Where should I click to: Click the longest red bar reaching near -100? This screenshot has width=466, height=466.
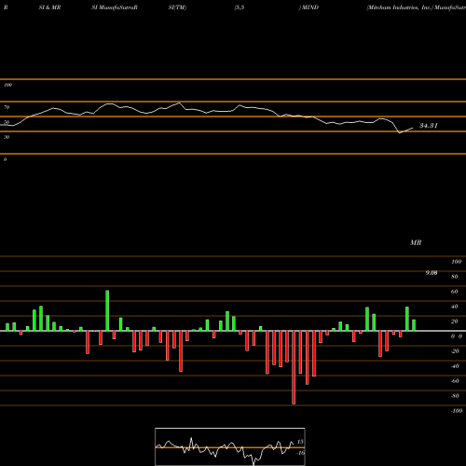294,367
